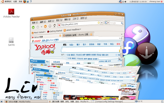Open the mail launcher icon in the top panel

[28, 2]
